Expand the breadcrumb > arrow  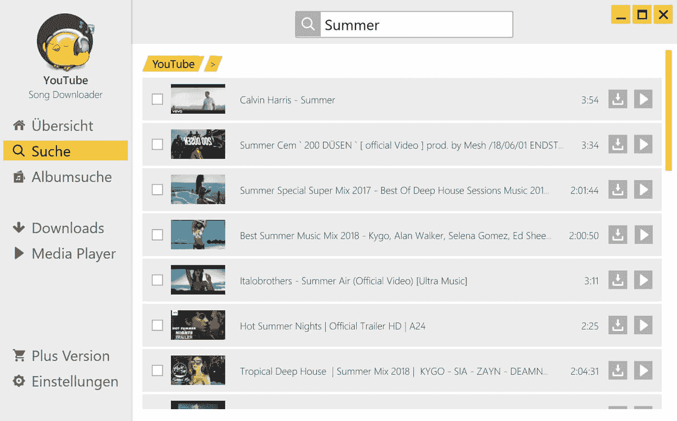(213, 64)
